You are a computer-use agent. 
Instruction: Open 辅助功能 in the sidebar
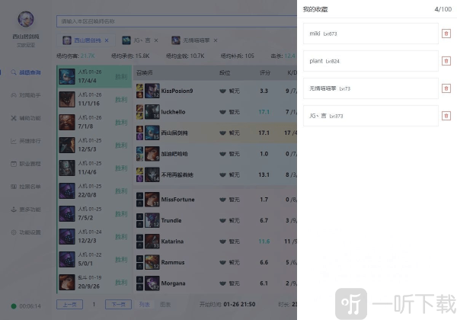click(x=26, y=118)
